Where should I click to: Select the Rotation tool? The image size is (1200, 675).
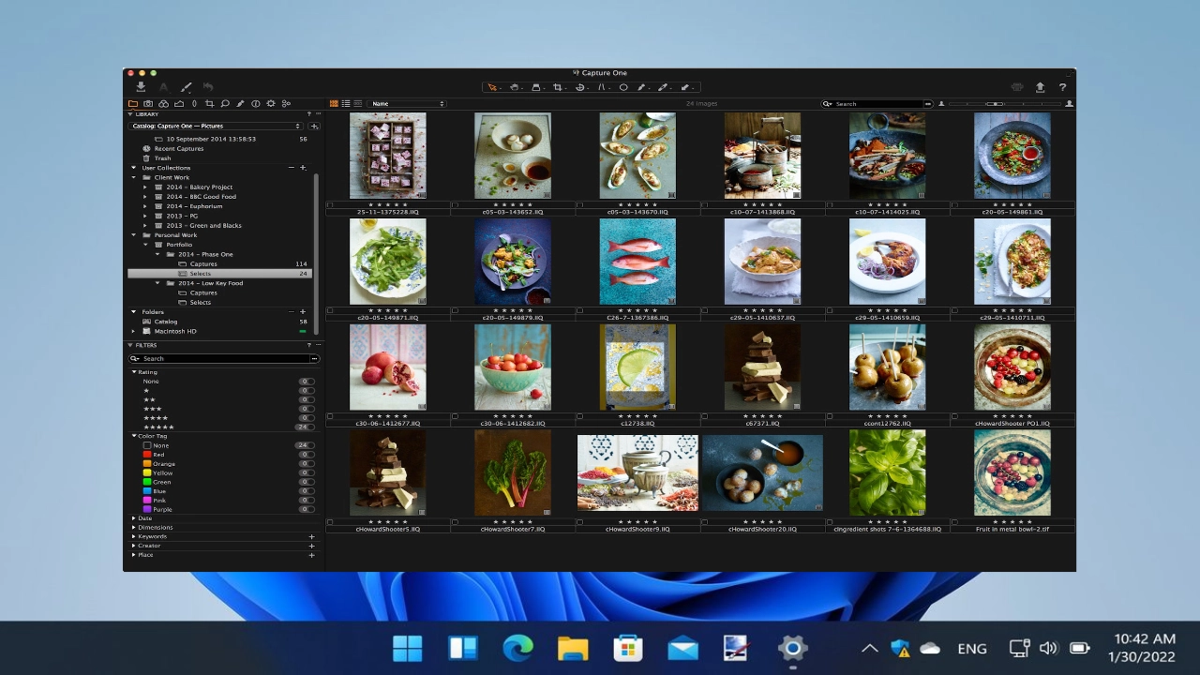(580, 87)
